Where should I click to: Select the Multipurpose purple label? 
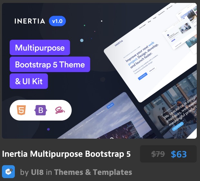(40, 48)
